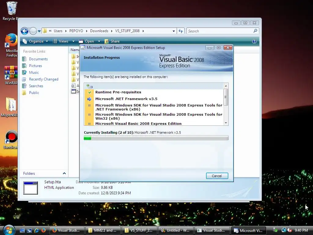Close the Visual Basic setup window
This screenshot has height=235, width=313.
(x=228, y=47)
